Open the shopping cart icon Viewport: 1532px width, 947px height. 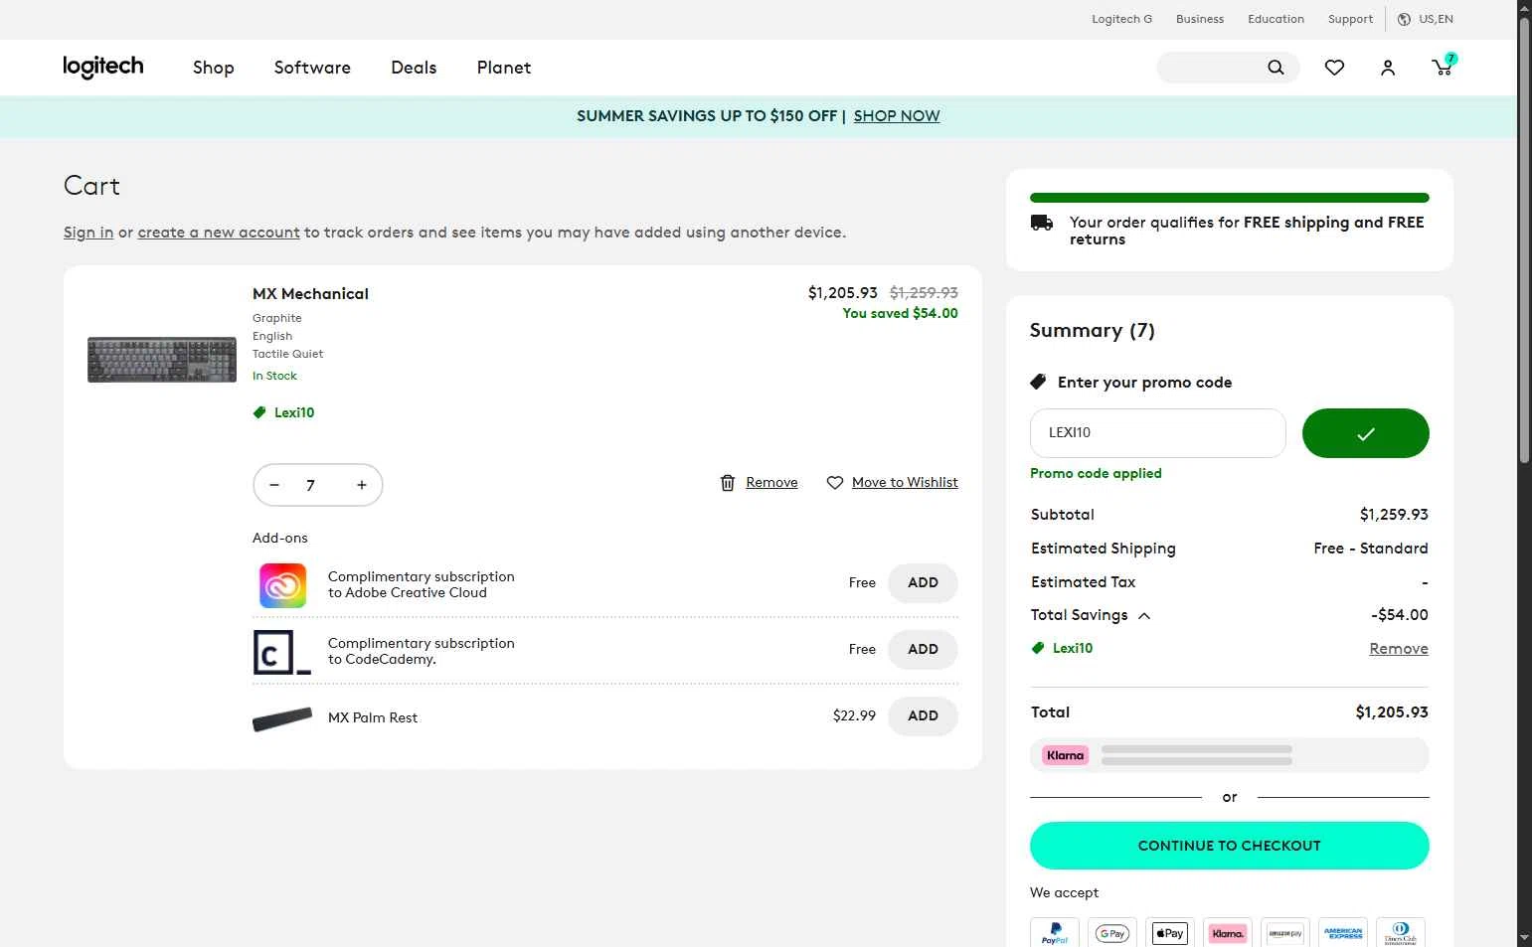1442,67
